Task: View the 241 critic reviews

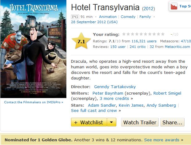Action: 137,47
